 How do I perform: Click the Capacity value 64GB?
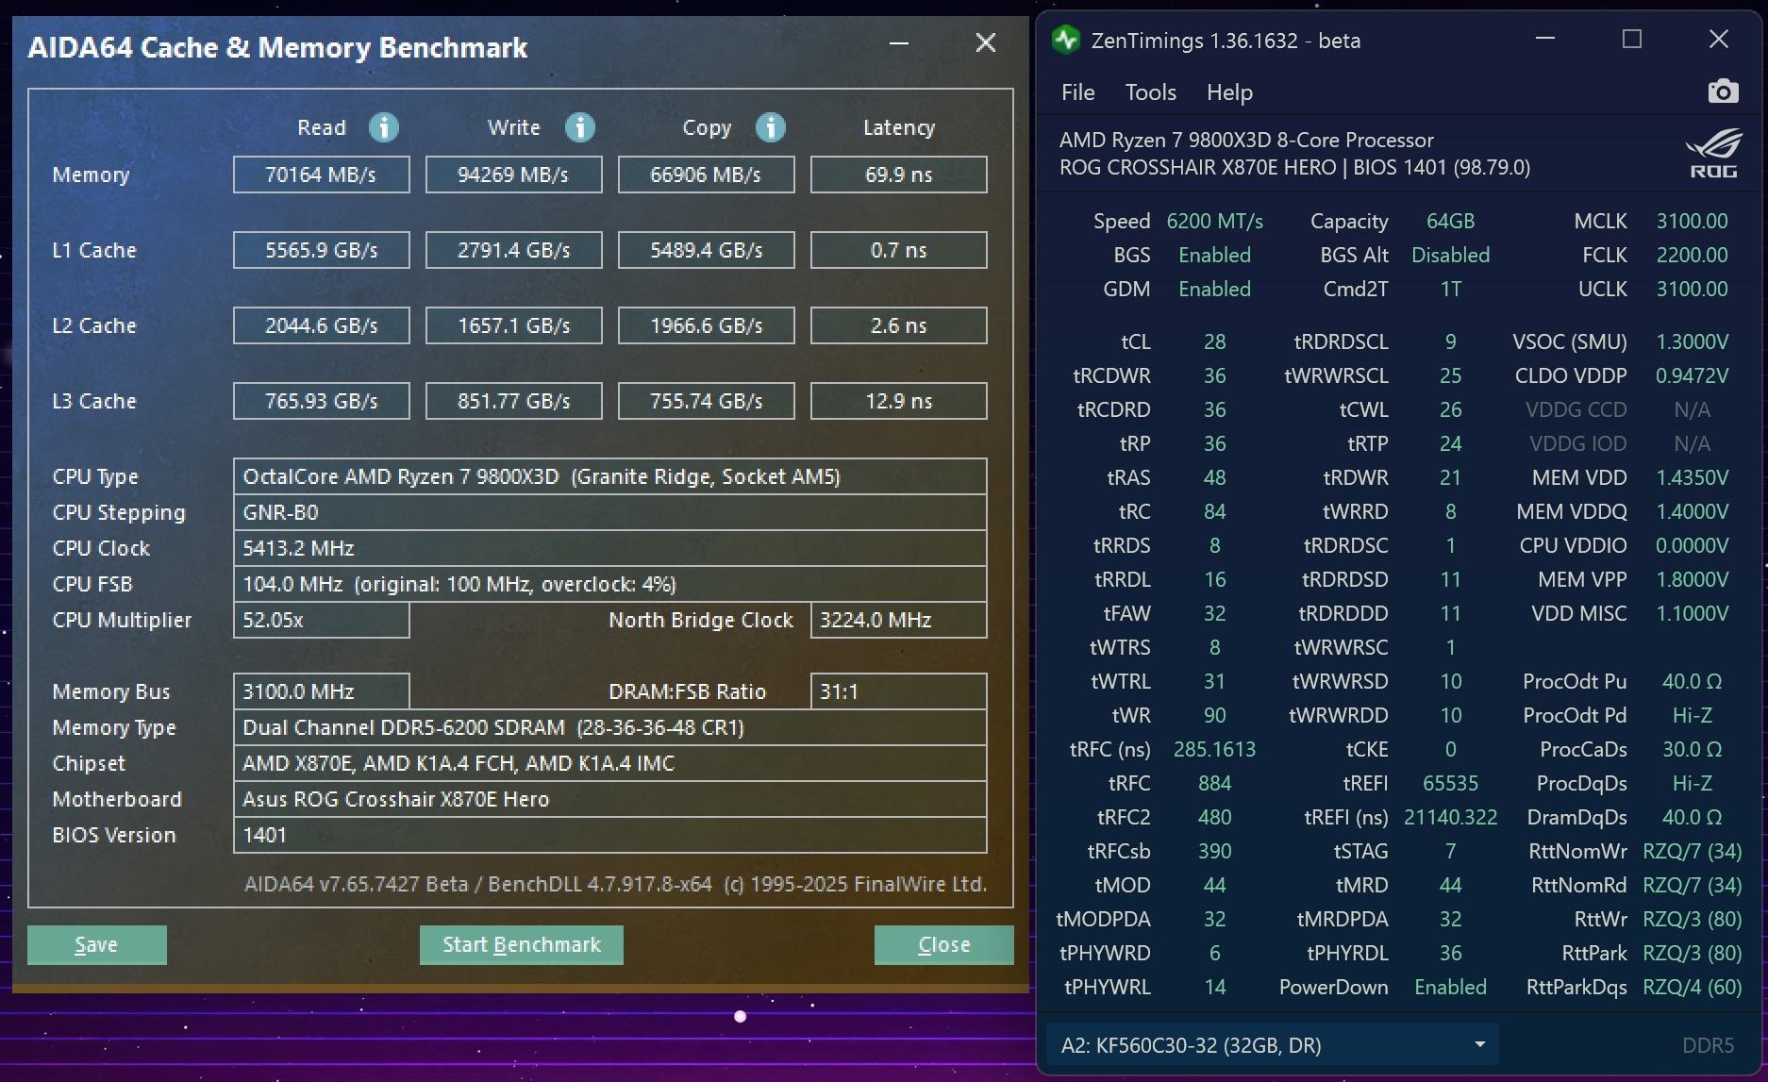[1451, 221]
